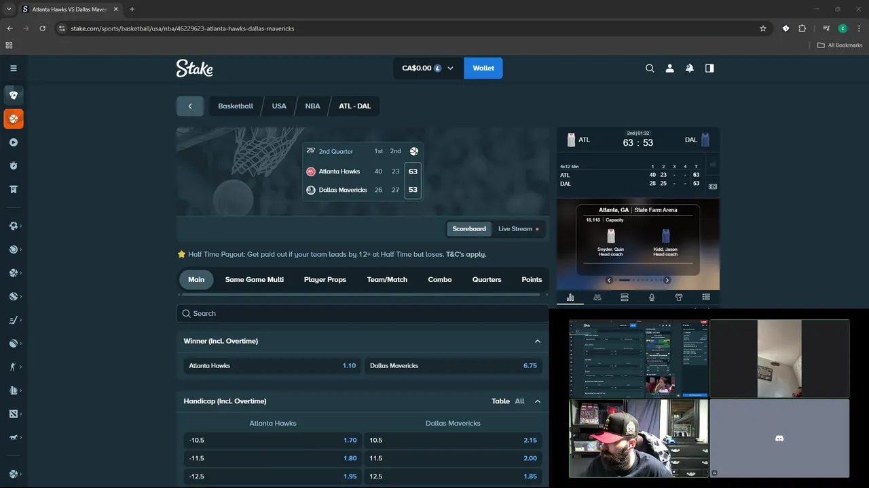Image resolution: width=869 pixels, height=488 pixels.
Task: Select the All handicap layout
Action: 519,401
